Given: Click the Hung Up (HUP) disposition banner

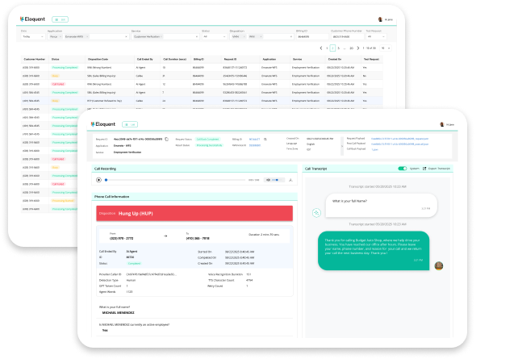Looking at the screenshot, I should pyautogui.click(x=194, y=213).
